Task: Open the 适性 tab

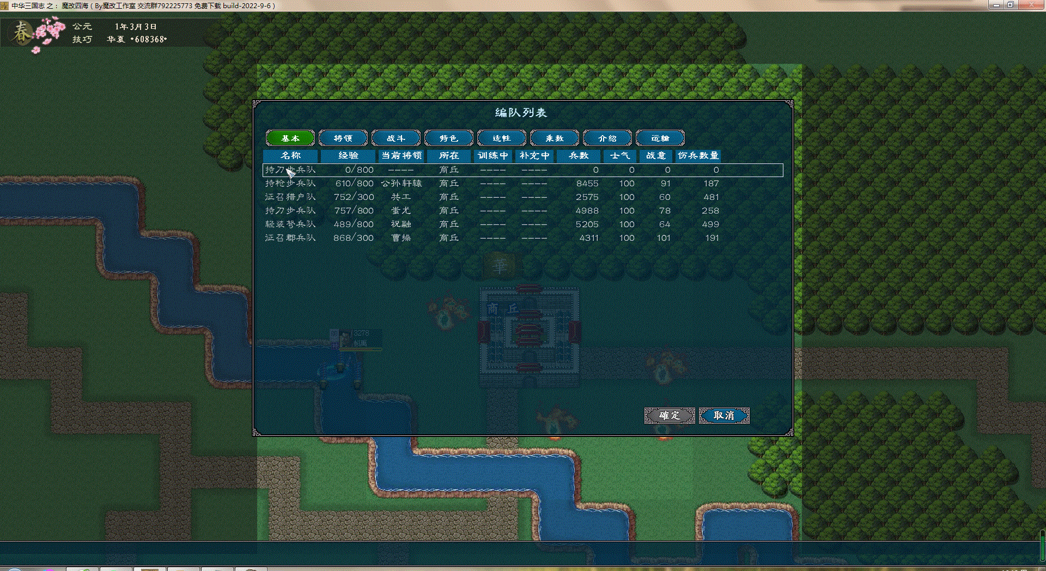Action: [502, 138]
